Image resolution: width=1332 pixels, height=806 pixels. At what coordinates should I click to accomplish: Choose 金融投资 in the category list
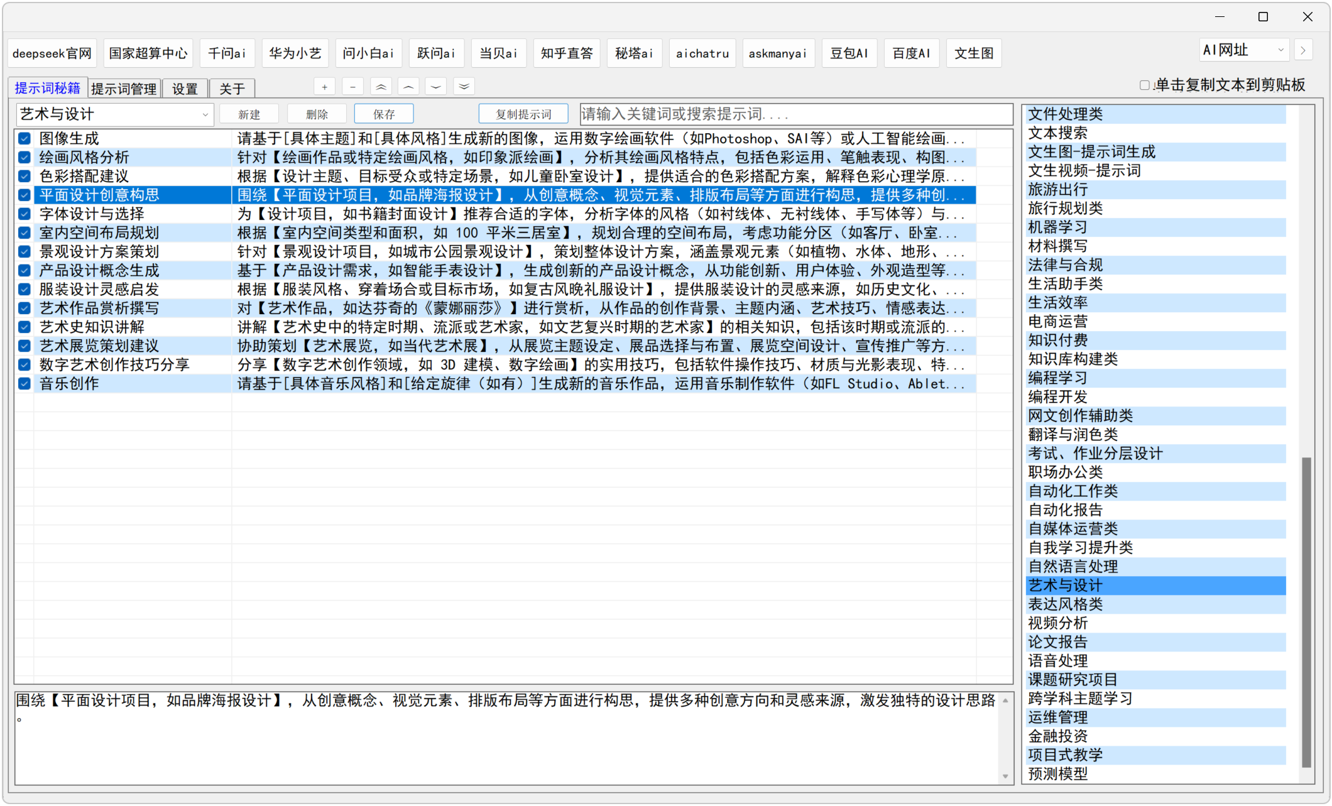coord(1156,736)
